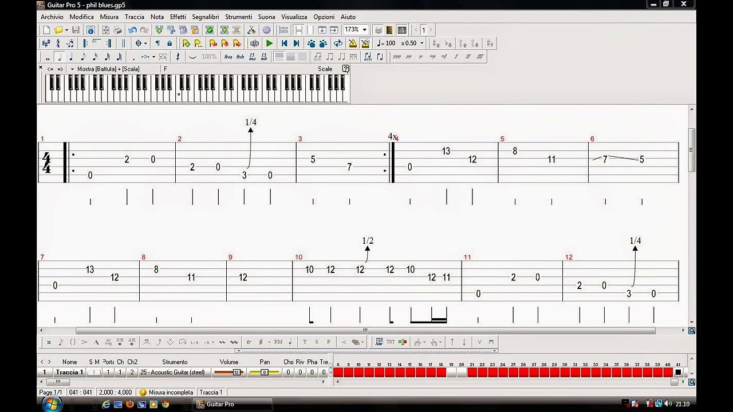Click the trill 'tr' effect icon
The height and width of the screenshot is (412, 733).
(x=249, y=342)
